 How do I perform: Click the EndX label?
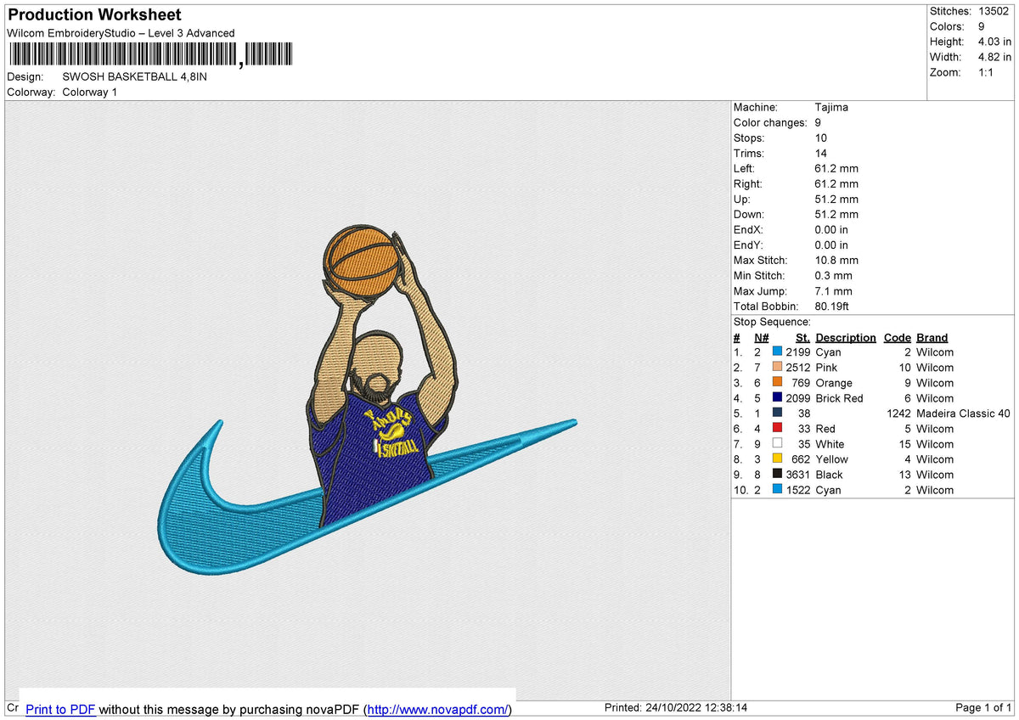click(749, 229)
